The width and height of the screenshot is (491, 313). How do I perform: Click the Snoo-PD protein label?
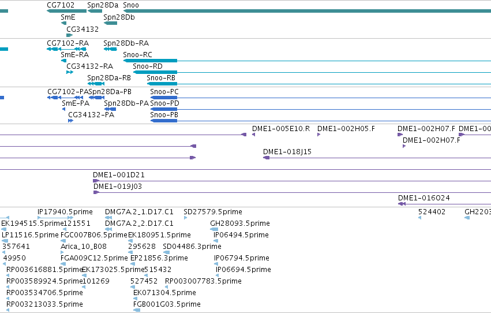(164, 103)
